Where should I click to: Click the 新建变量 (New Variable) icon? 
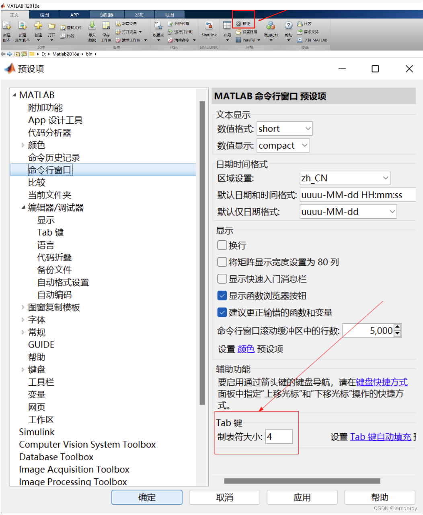(x=118, y=24)
